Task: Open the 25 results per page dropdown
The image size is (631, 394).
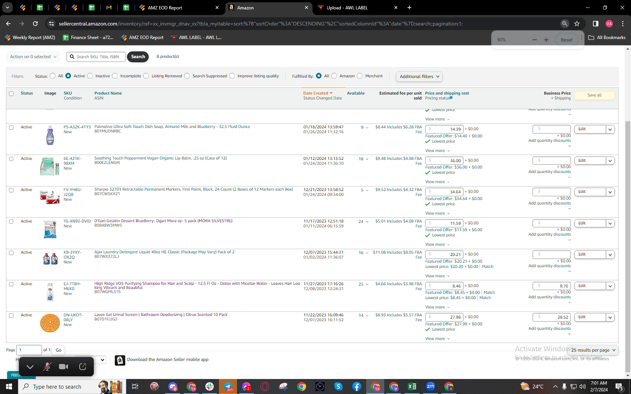Action: 593,350
